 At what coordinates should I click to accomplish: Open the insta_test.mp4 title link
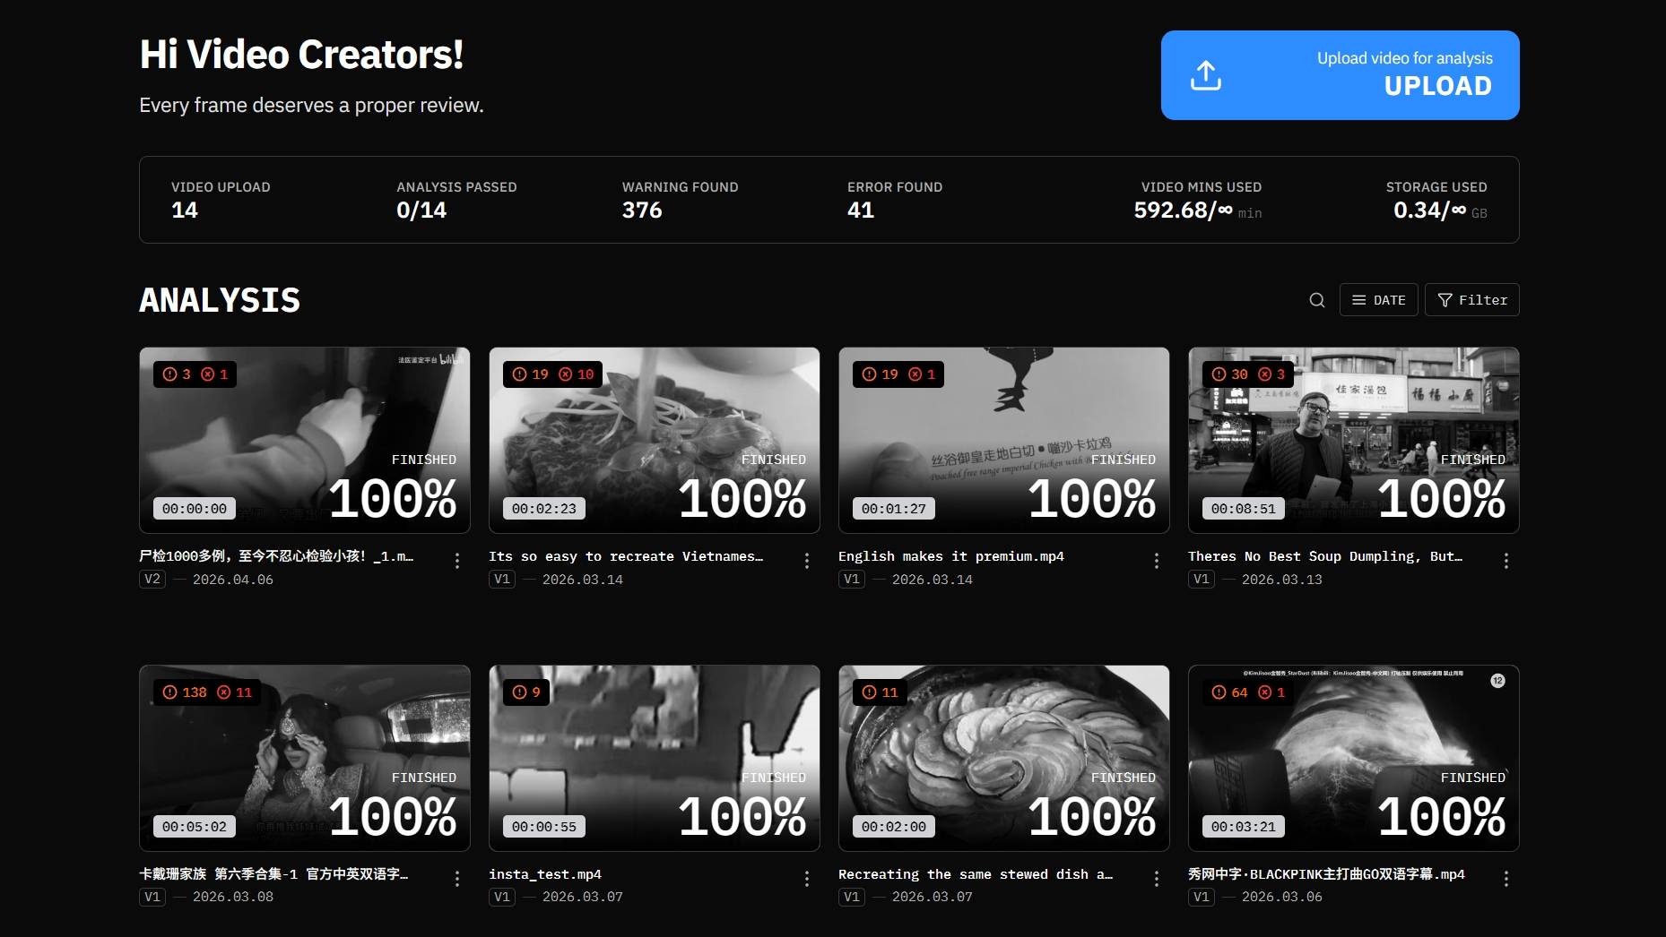click(545, 874)
